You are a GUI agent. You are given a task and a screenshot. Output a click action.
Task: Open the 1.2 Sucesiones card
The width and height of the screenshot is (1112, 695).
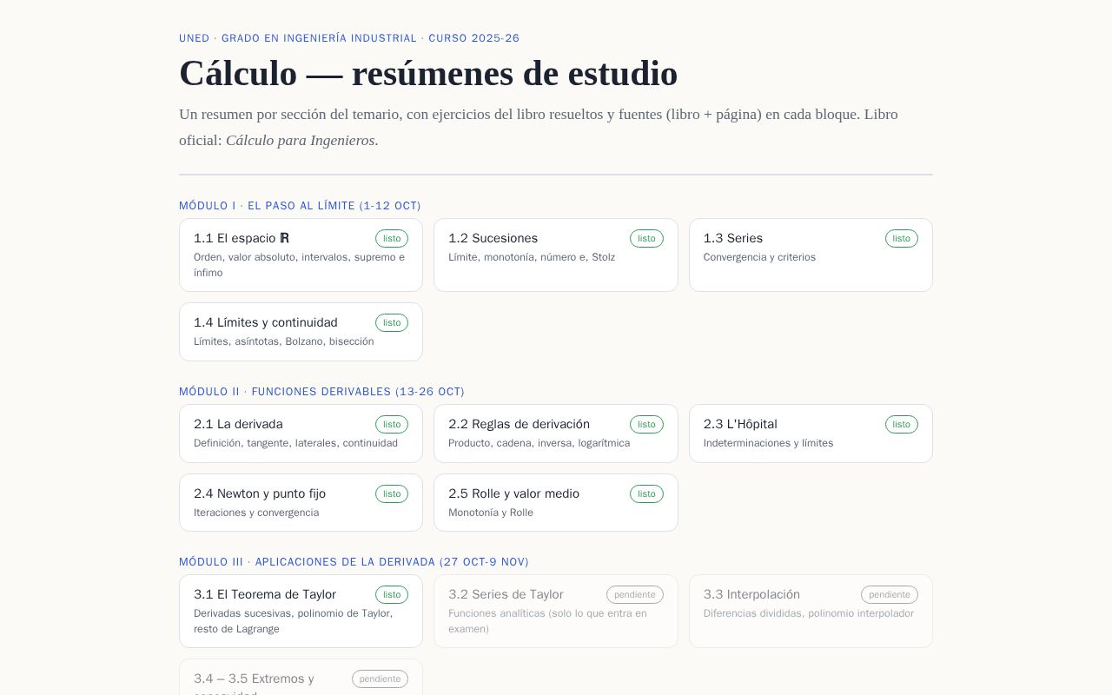click(556, 255)
